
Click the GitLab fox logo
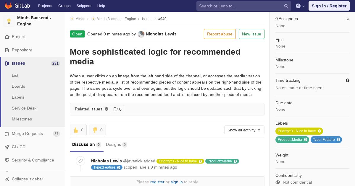click(x=8, y=6)
